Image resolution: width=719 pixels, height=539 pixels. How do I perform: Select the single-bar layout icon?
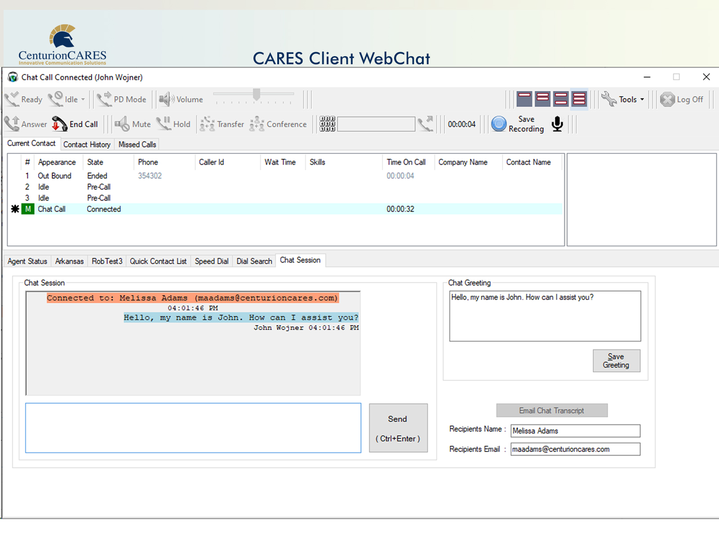(524, 99)
